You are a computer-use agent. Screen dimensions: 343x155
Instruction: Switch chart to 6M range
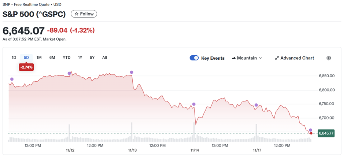pyautogui.click(x=52, y=58)
